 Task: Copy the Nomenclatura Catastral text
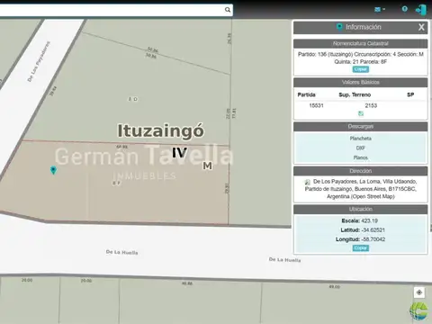(x=360, y=69)
